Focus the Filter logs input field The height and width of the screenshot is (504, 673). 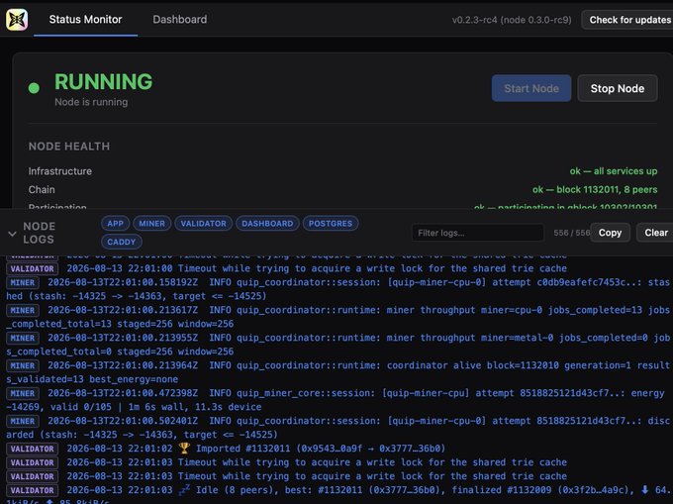(477, 233)
